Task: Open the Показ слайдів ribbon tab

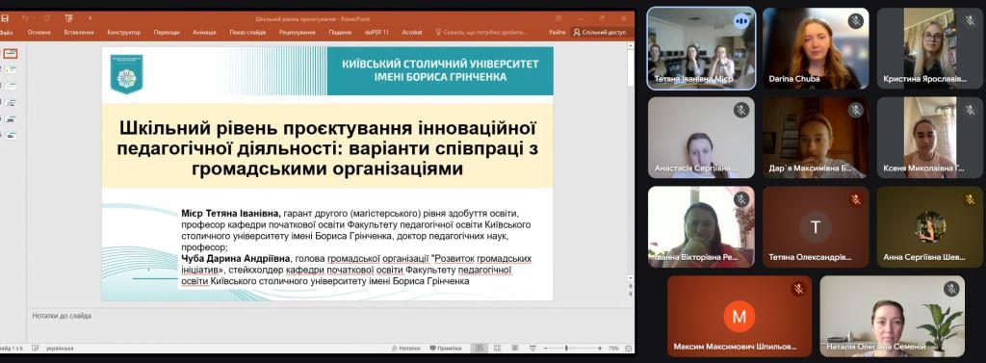Action: pos(247,32)
